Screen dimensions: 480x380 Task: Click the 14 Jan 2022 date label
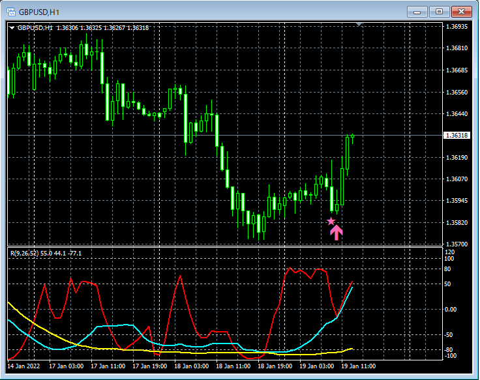point(23,366)
